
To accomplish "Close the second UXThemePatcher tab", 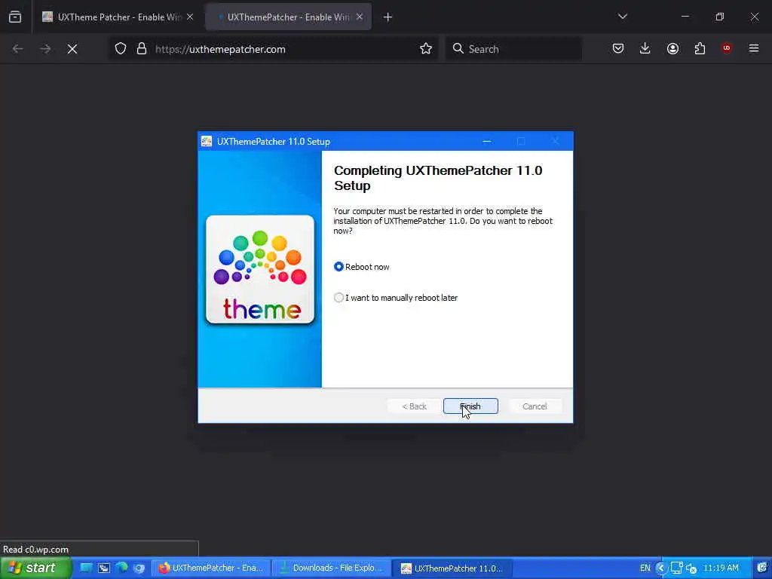I will pyautogui.click(x=360, y=17).
